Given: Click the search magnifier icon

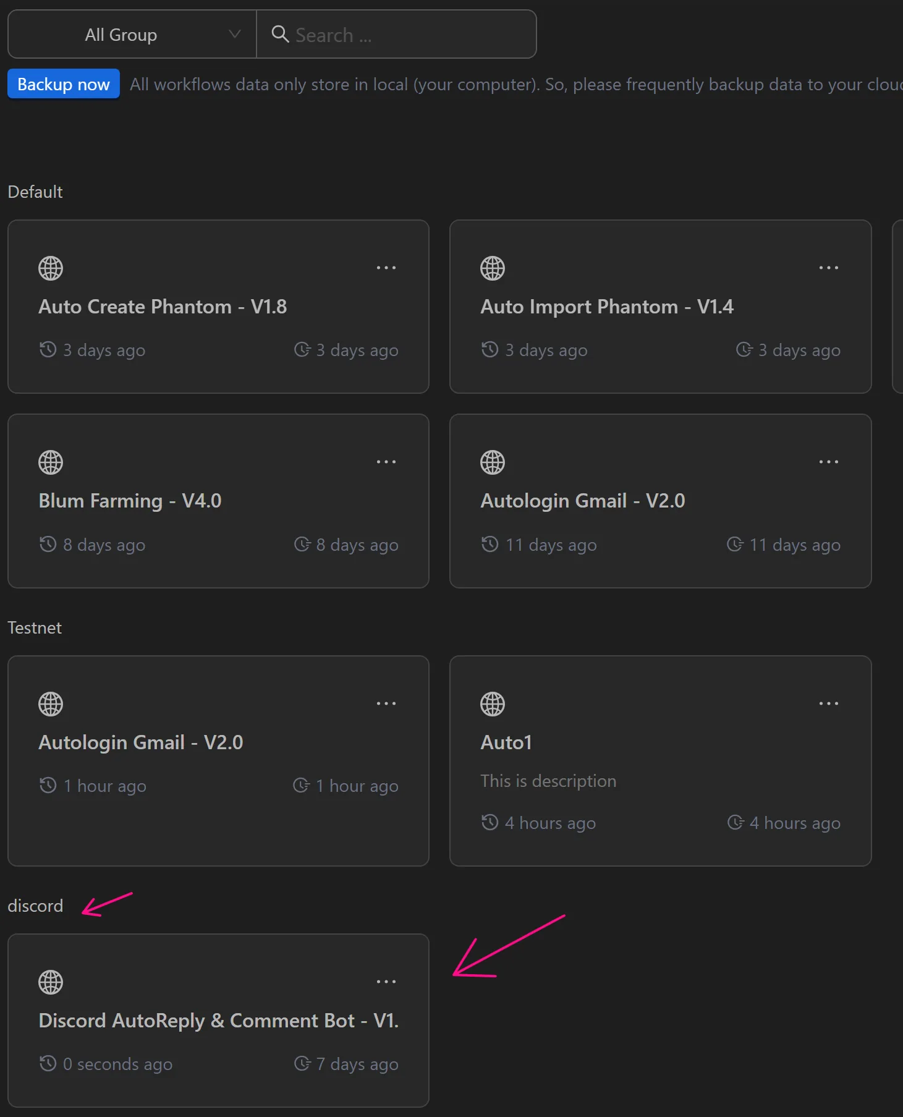Looking at the screenshot, I should point(281,35).
